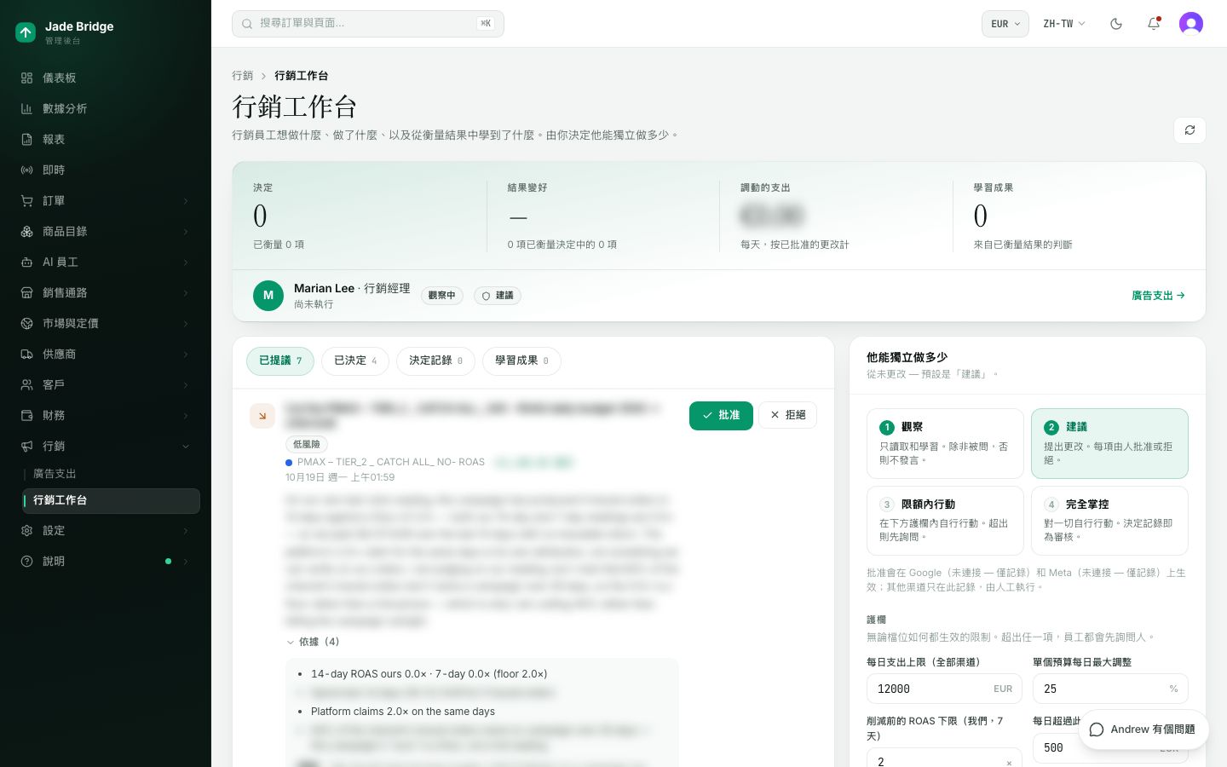The image size is (1227, 767).
Task: Expand the 訂單 orders menu
Action: coord(106,200)
